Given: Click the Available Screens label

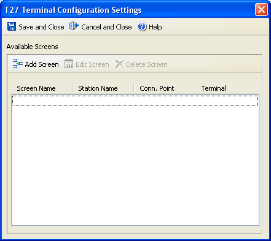Looking at the screenshot, I should tap(33, 47).
